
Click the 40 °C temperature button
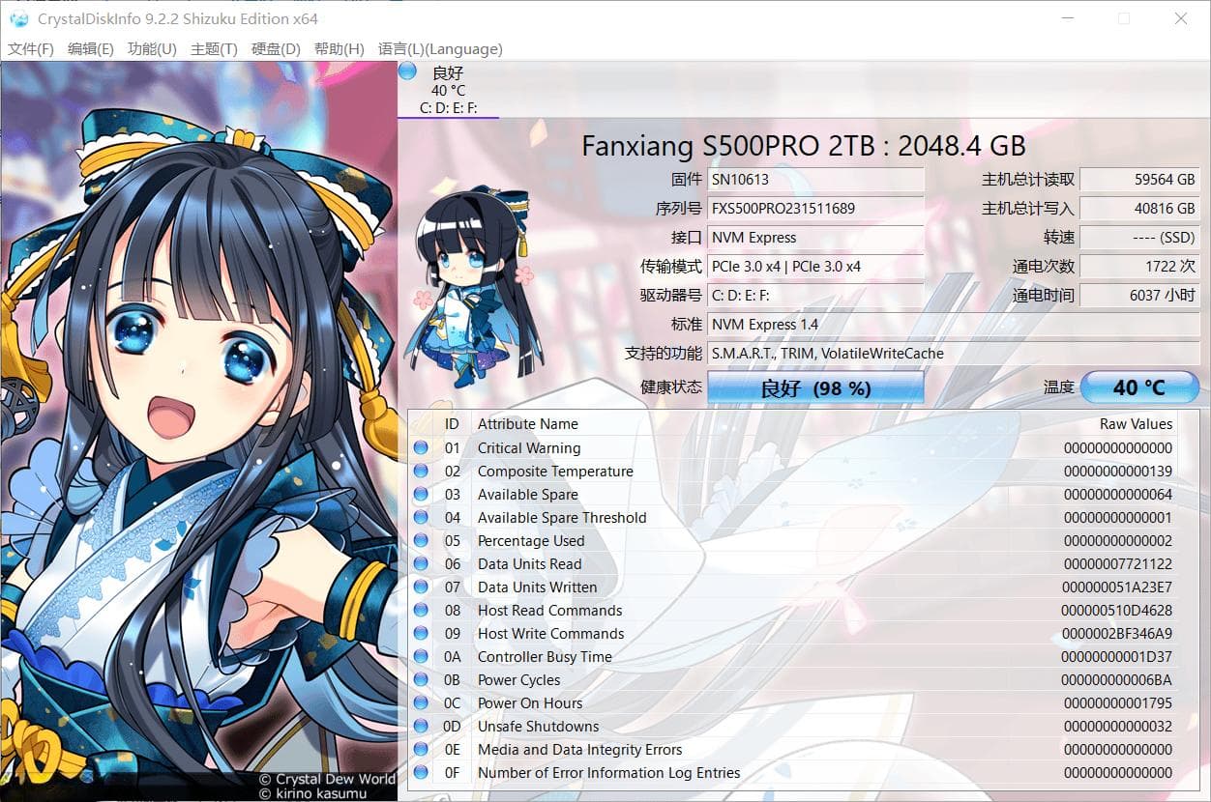pos(1139,387)
